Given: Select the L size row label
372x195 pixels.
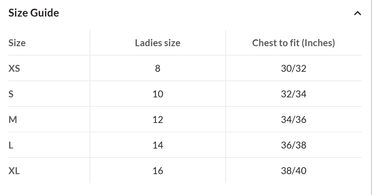Looking at the screenshot, I should click(11, 145).
